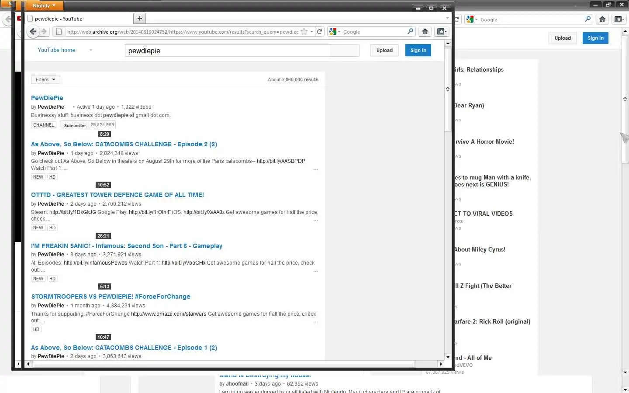Viewport: 629px width, 393px height.
Task: Open the Home page in the front window
Action: pos(425,31)
